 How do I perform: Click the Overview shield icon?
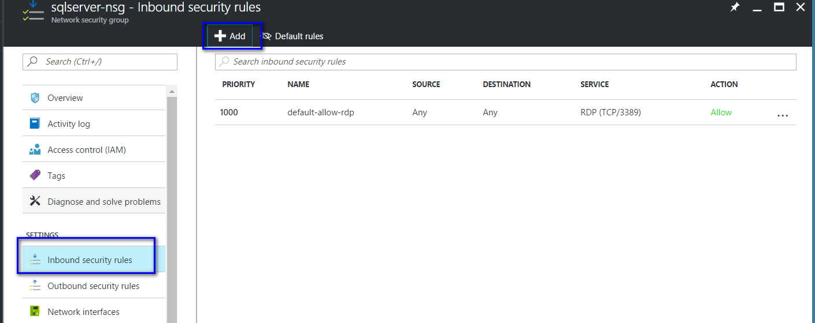click(35, 98)
